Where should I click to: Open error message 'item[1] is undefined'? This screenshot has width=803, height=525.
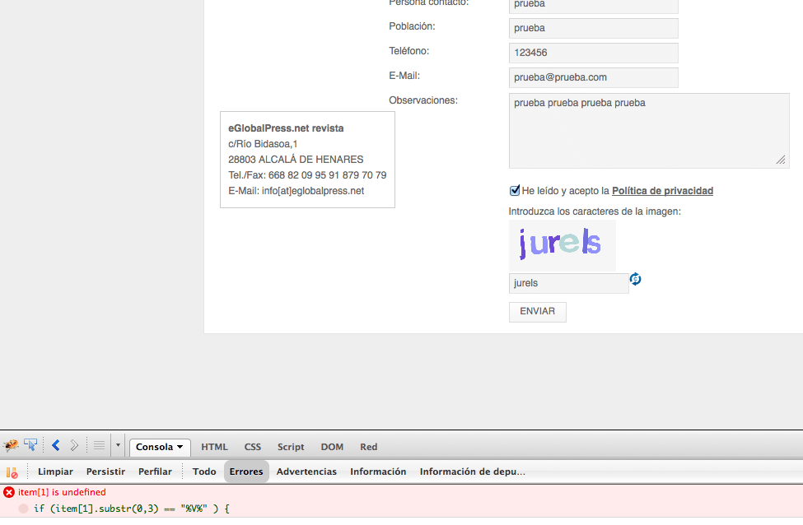pyautogui.click(x=62, y=492)
